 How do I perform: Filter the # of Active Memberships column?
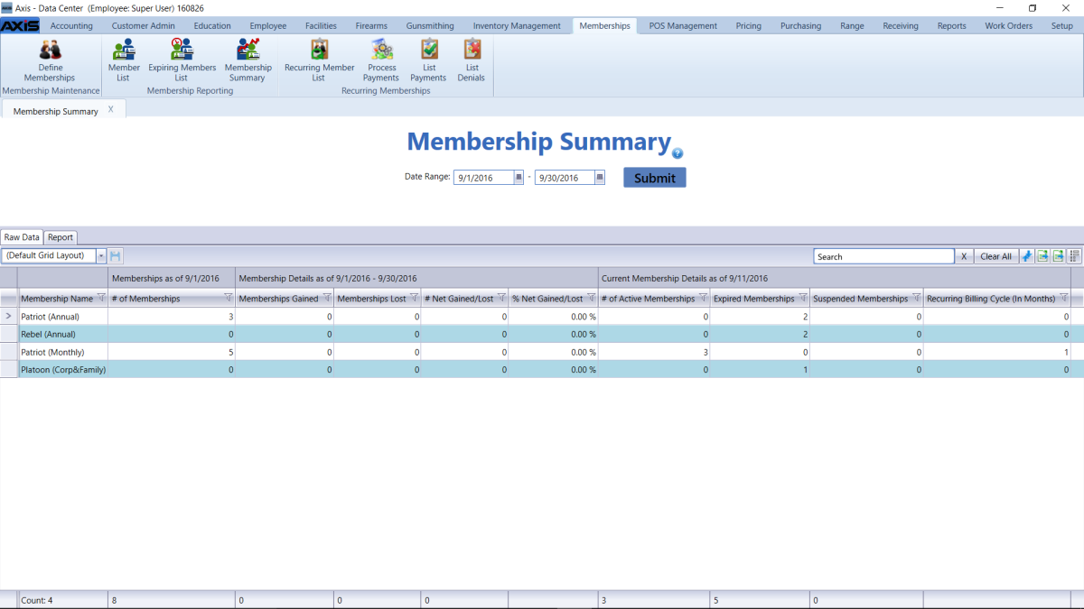[x=703, y=298]
